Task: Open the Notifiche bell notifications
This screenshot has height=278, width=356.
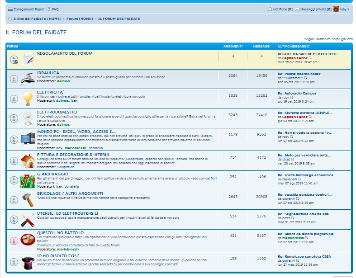Action: coord(280,9)
